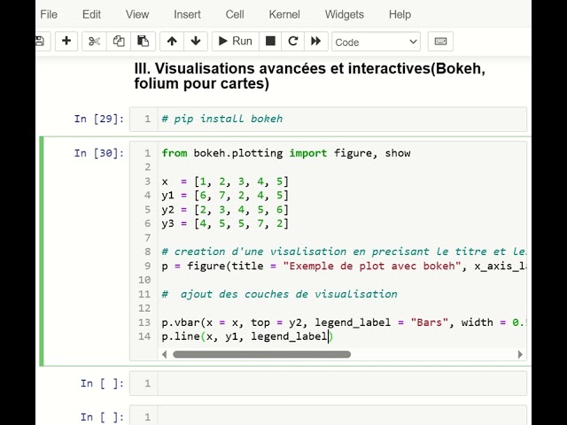Click line 'y2 = [2, 3, 4, 5, 6]'
The height and width of the screenshot is (425, 567).
[225, 210]
